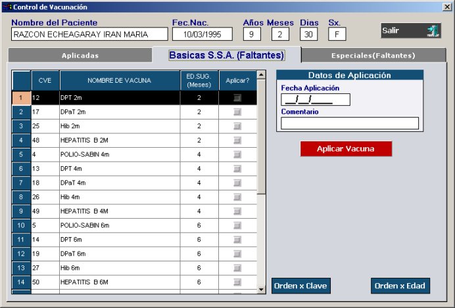
Task: Sort list with Orden x Clave
Action: click(301, 286)
